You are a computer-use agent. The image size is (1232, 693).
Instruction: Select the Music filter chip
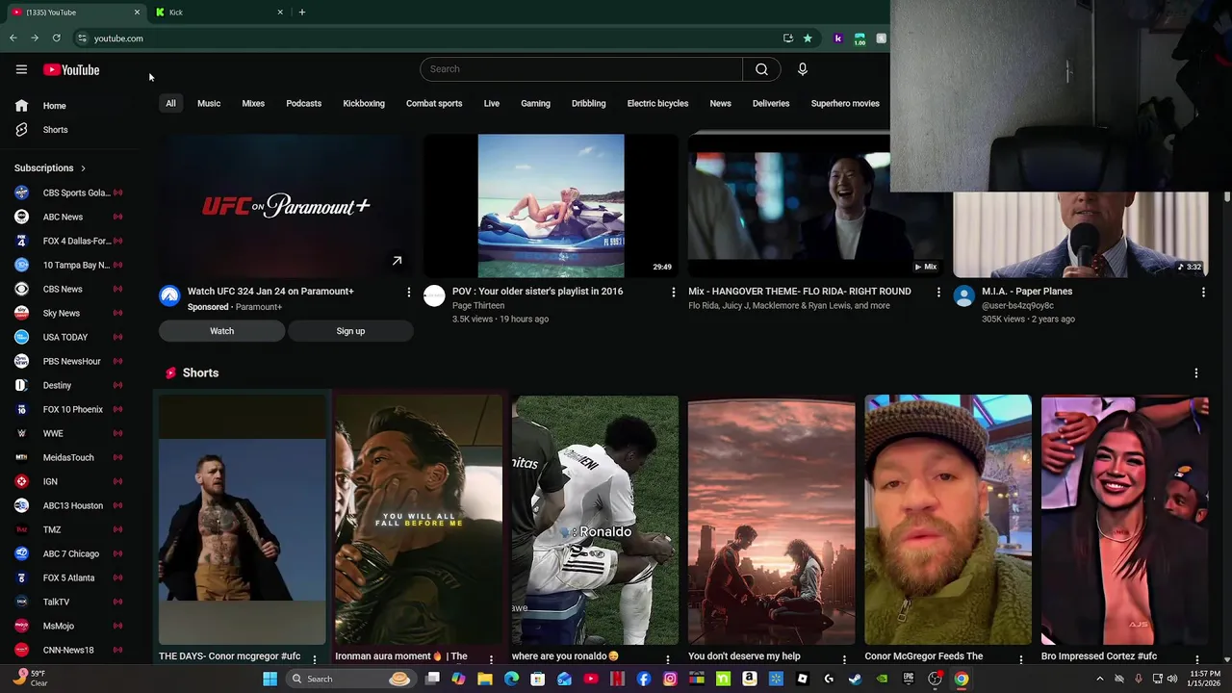209,103
